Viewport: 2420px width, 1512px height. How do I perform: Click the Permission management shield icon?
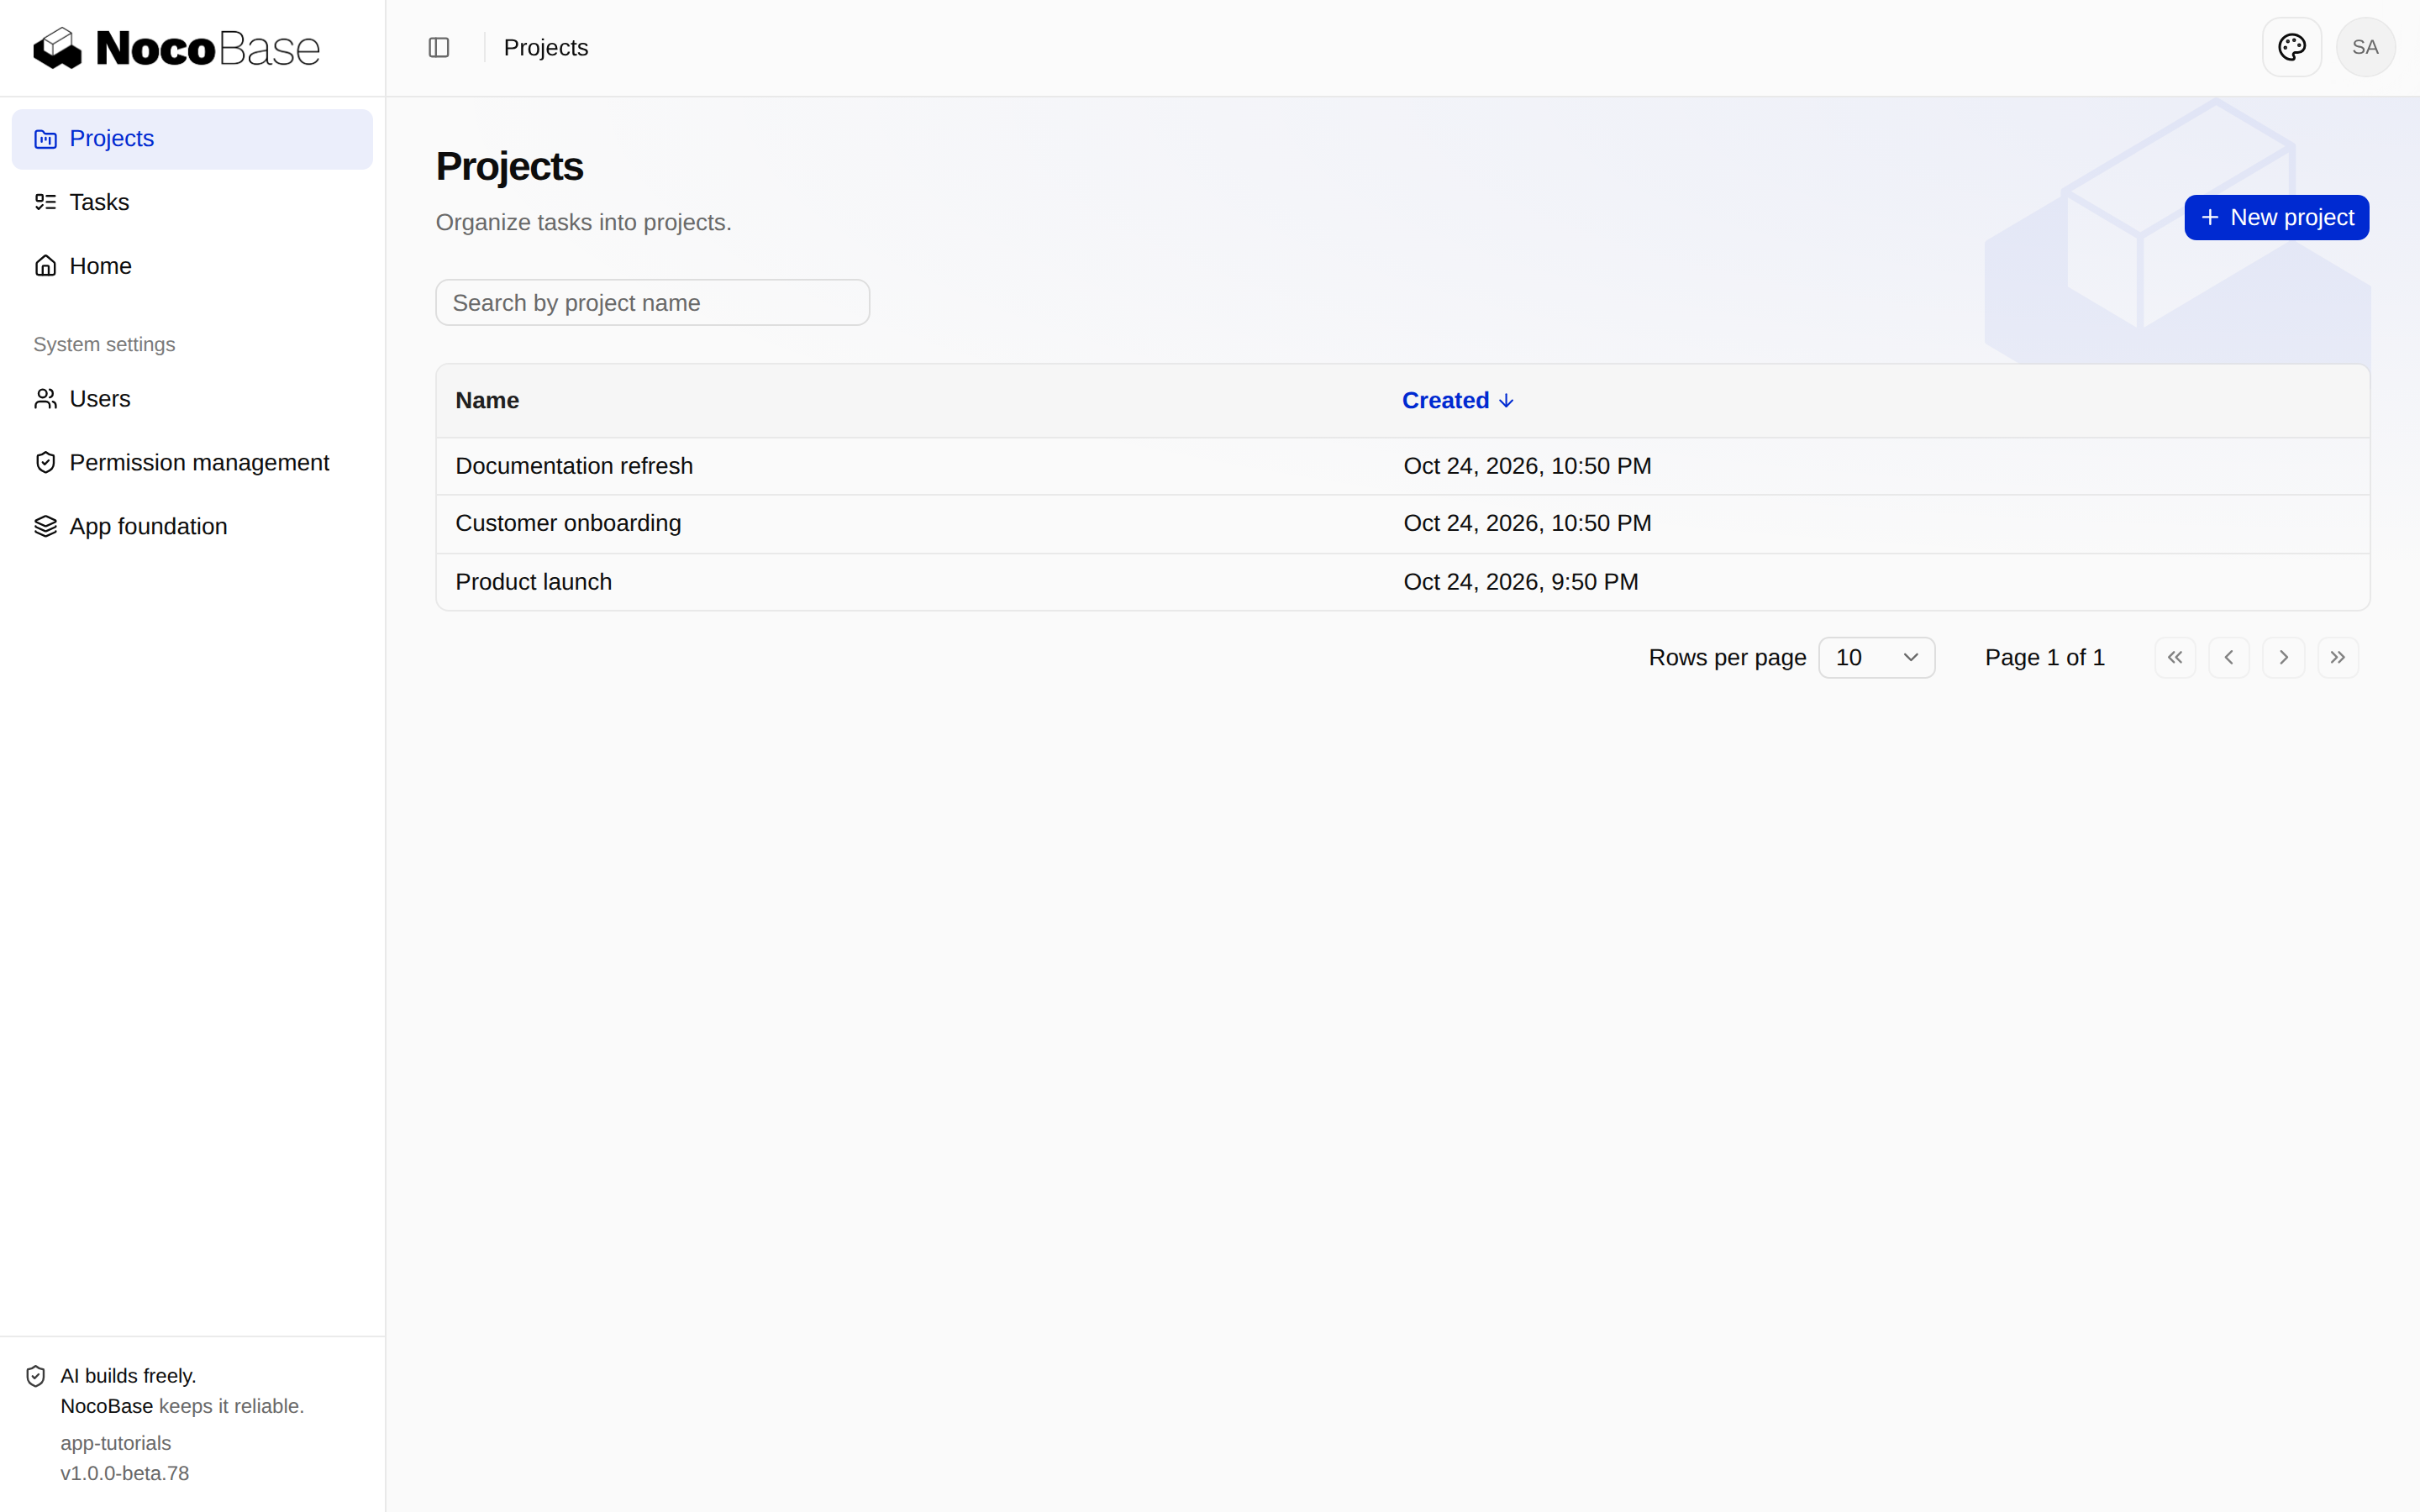pyautogui.click(x=45, y=463)
